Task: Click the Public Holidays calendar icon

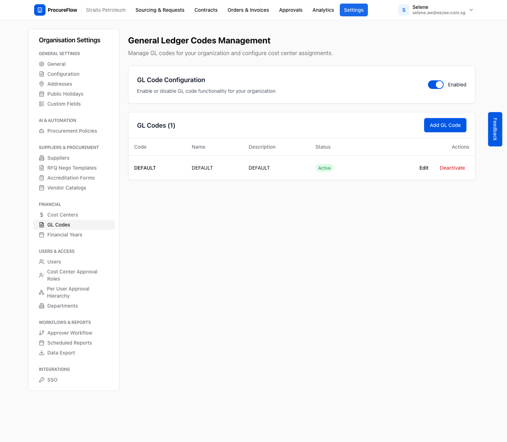Action: (42, 94)
